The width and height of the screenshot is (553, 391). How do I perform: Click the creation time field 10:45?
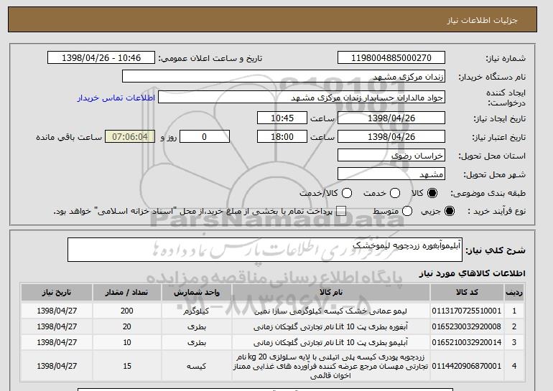282,118
